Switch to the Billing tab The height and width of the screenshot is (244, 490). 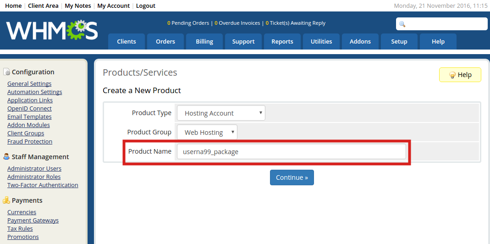pos(204,42)
